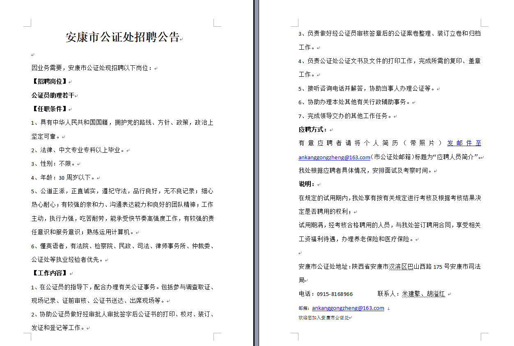Click the line '2、法律、中文专业专科以上毕业。'
The image size is (514, 346).
[x=78, y=150]
